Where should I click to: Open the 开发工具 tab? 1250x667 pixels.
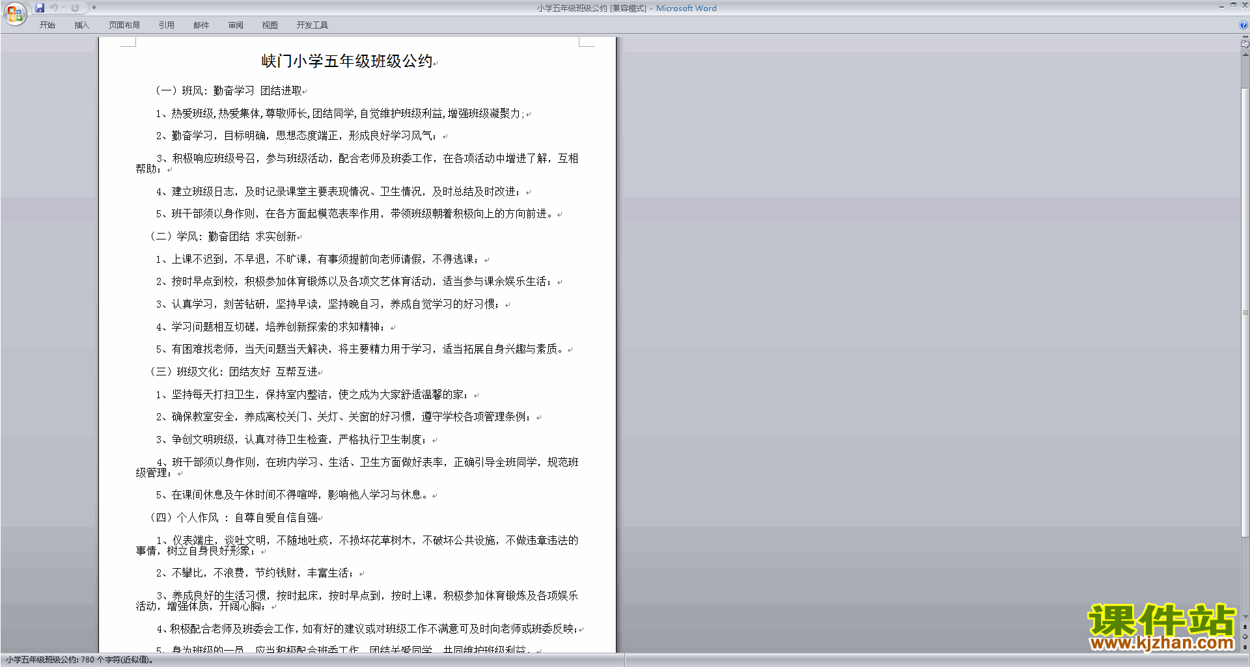(x=312, y=25)
